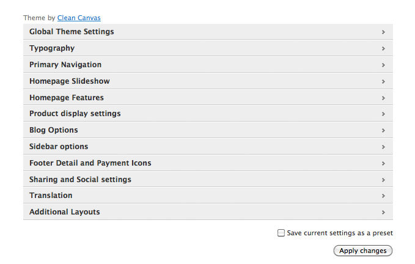
Task: Expand Footer Detail and Payment Icons section
Action: 90,163
